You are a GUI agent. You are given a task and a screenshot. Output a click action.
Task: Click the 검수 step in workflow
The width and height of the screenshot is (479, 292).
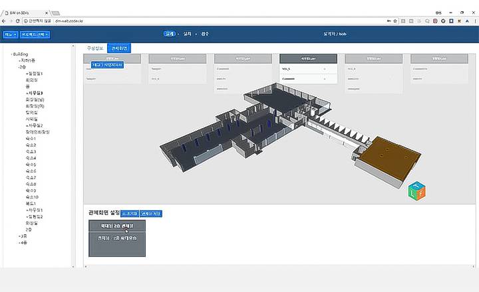tap(204, 34)
